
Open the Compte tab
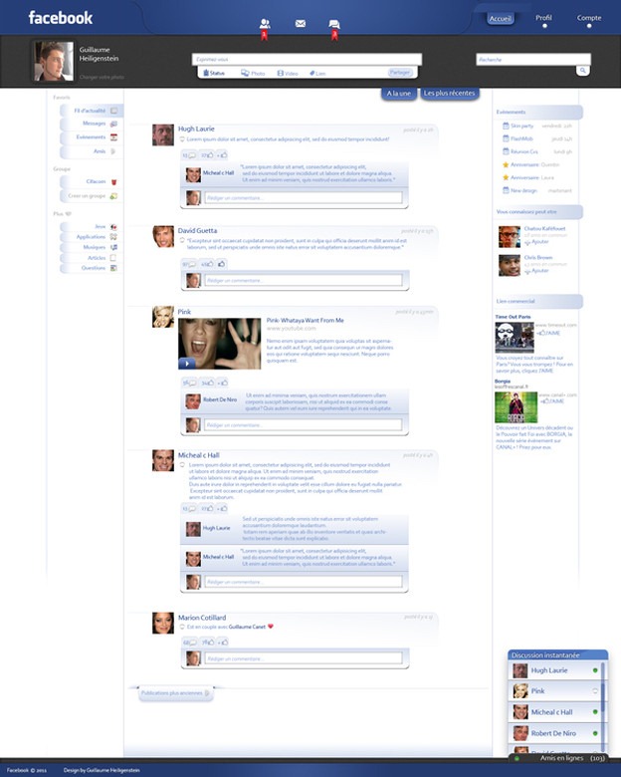coord(589,18)
